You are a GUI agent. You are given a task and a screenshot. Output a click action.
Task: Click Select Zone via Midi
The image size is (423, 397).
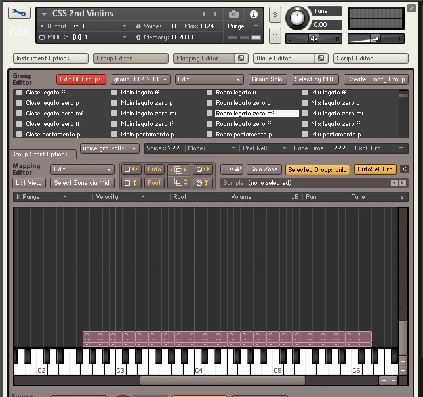click(x=82, y=183)
